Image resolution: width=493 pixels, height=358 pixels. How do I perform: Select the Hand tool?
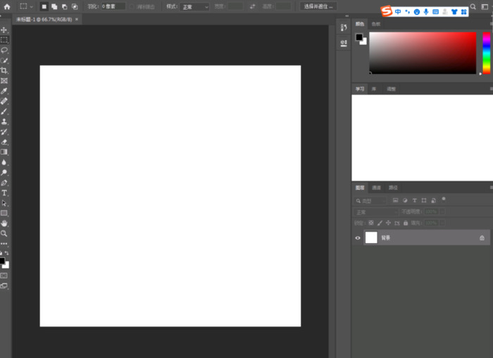pos(4,223)
